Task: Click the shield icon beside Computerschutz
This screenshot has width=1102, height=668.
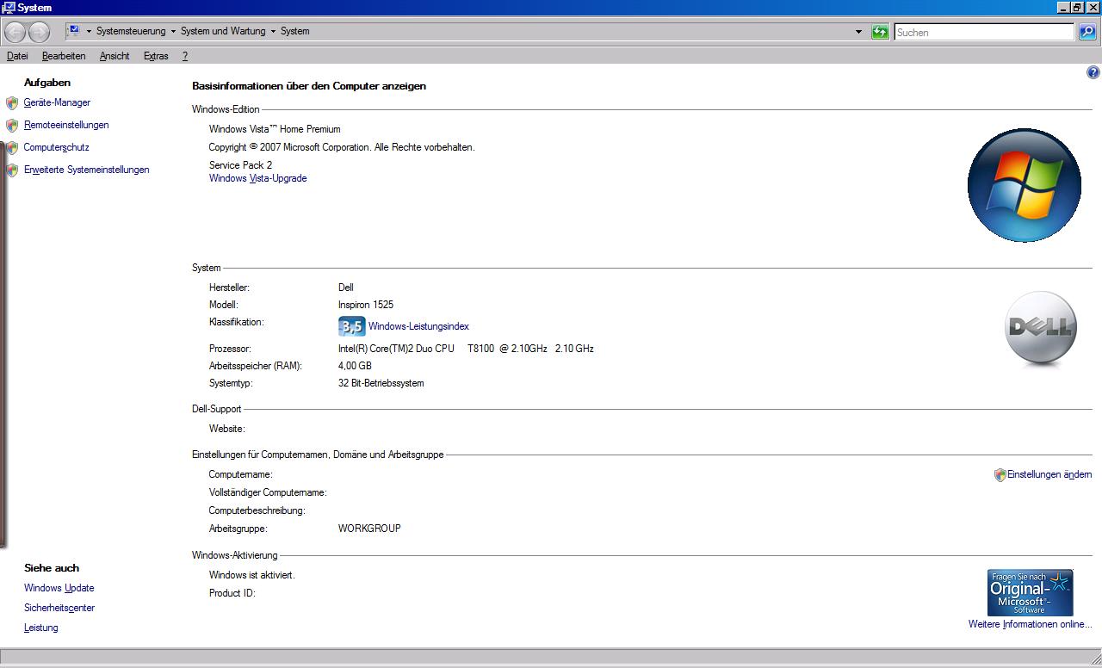Action: click(x=12, y=148)
